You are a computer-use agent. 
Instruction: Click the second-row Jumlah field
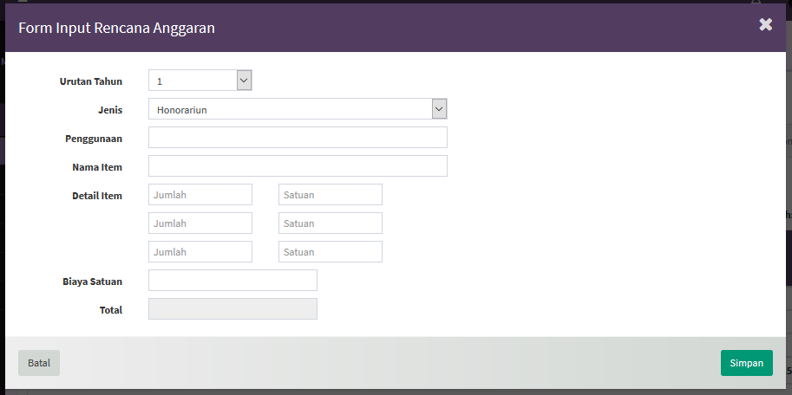200,223
